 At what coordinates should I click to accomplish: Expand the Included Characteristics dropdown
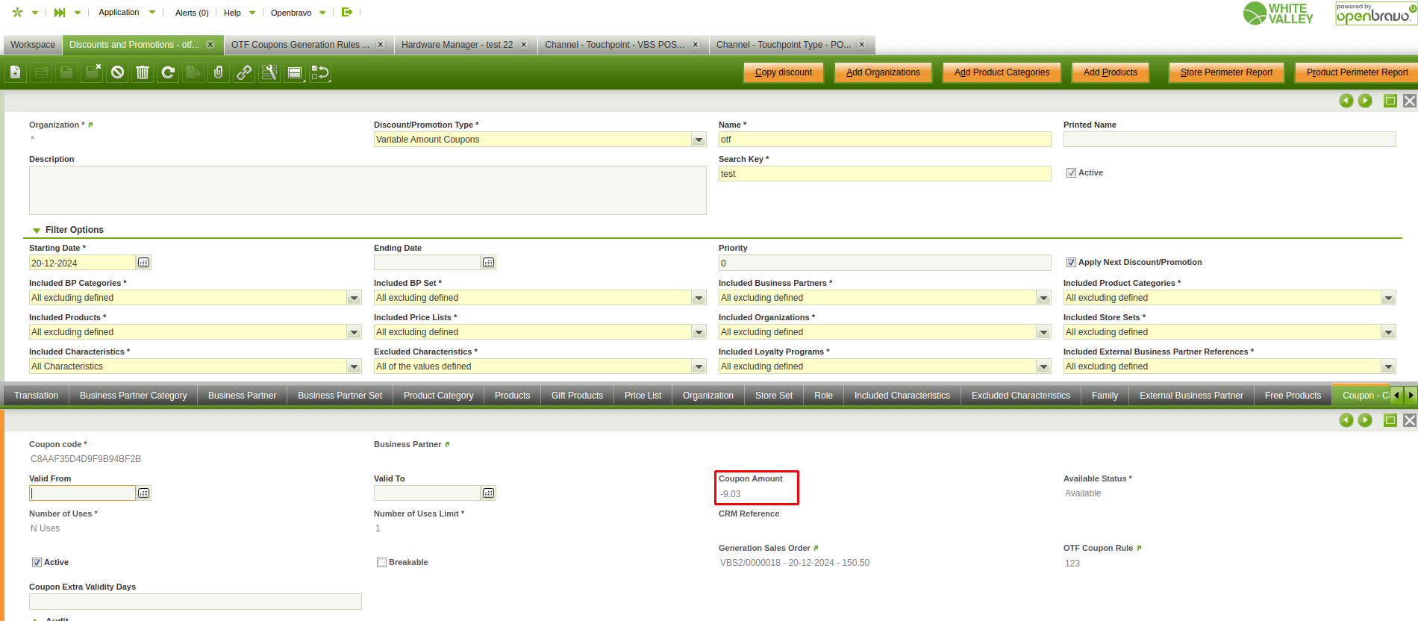(354, 366)
